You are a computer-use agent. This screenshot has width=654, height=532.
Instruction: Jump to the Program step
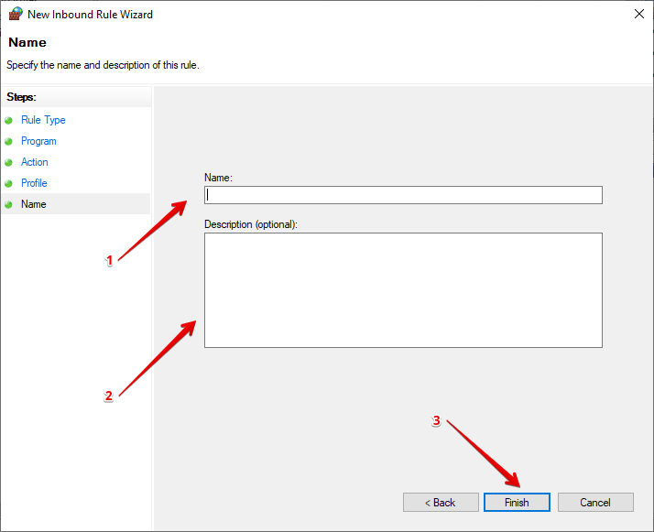(38, 141)
